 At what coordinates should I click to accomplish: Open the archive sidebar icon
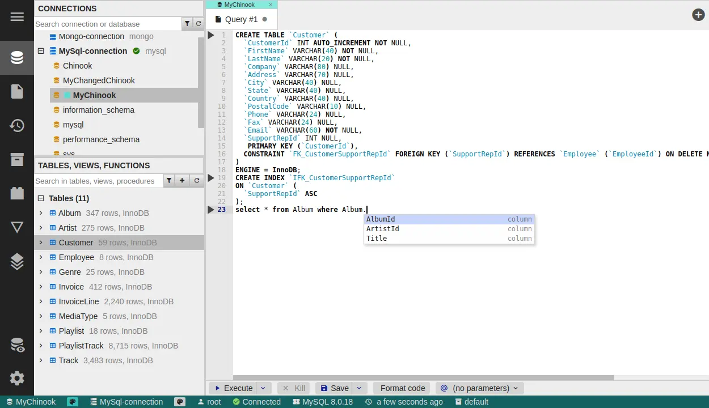click(x=17, y=159)
